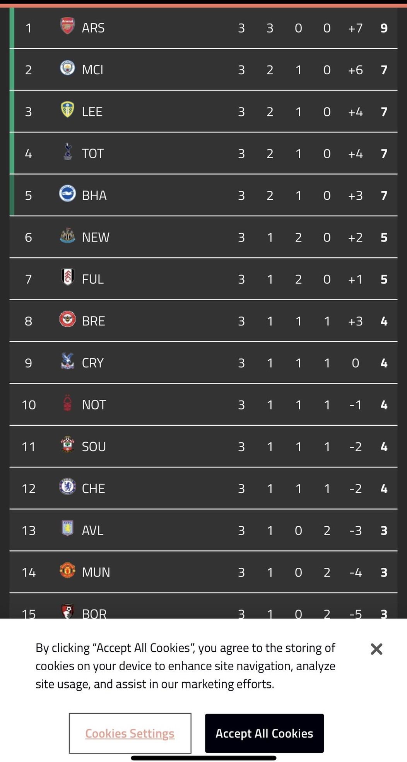
Task: Click the Arsenal club crest
Action: click(x=67, y=26)
